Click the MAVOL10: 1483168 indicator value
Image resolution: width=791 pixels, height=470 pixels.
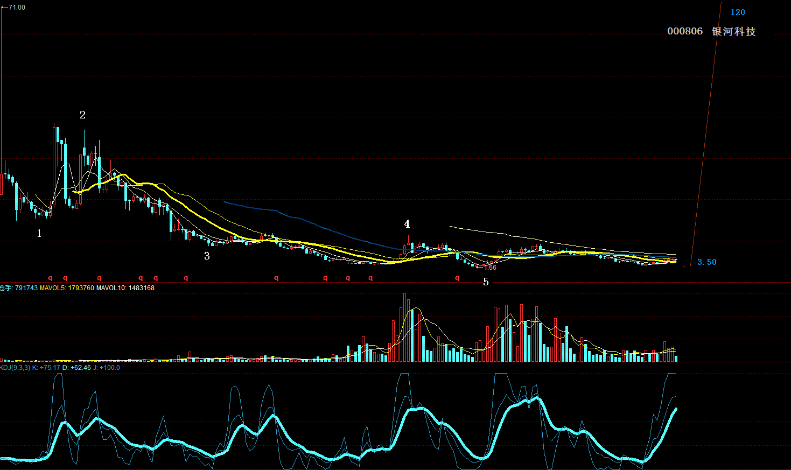(x=125, y=288)
